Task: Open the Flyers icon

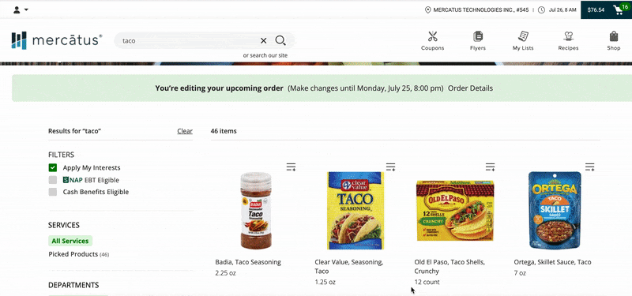Action: click(478, 36)
